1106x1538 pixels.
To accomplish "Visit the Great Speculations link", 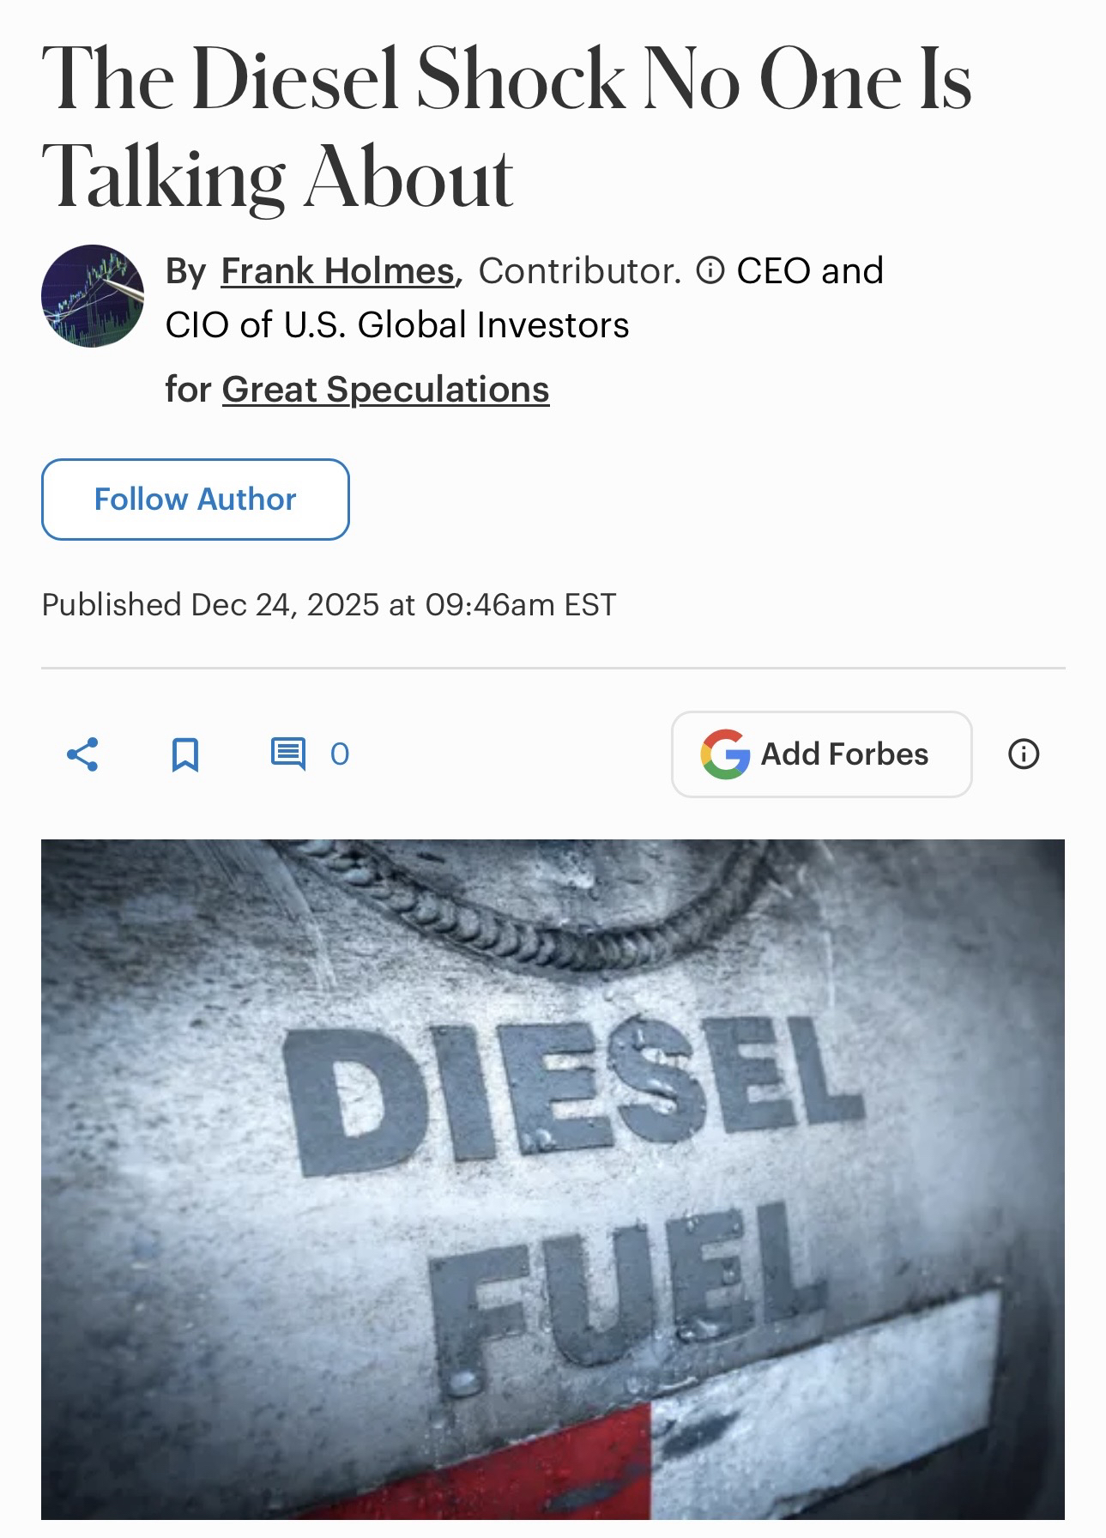I will pyautogui.click(x=385, y=389).
